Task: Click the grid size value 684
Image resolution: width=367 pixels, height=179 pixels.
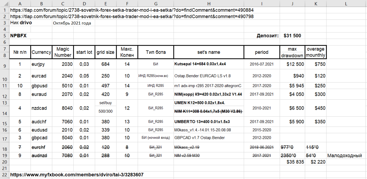Action: [106, 64]
